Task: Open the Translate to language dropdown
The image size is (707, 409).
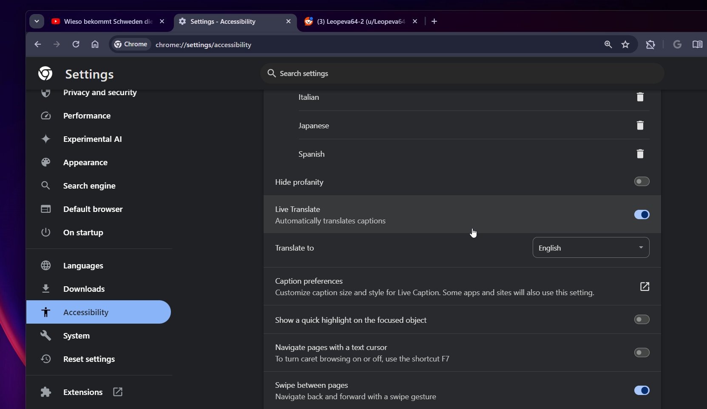Action: [591, 248]
